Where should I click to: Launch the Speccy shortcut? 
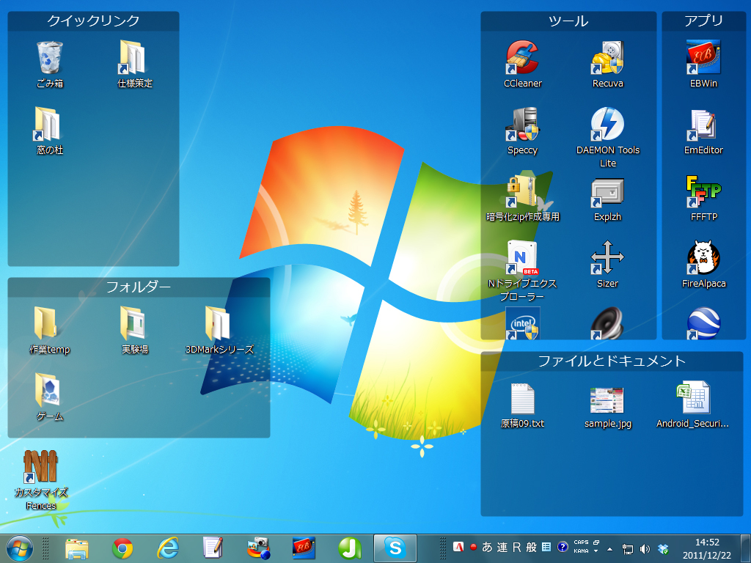pos(522,130)
